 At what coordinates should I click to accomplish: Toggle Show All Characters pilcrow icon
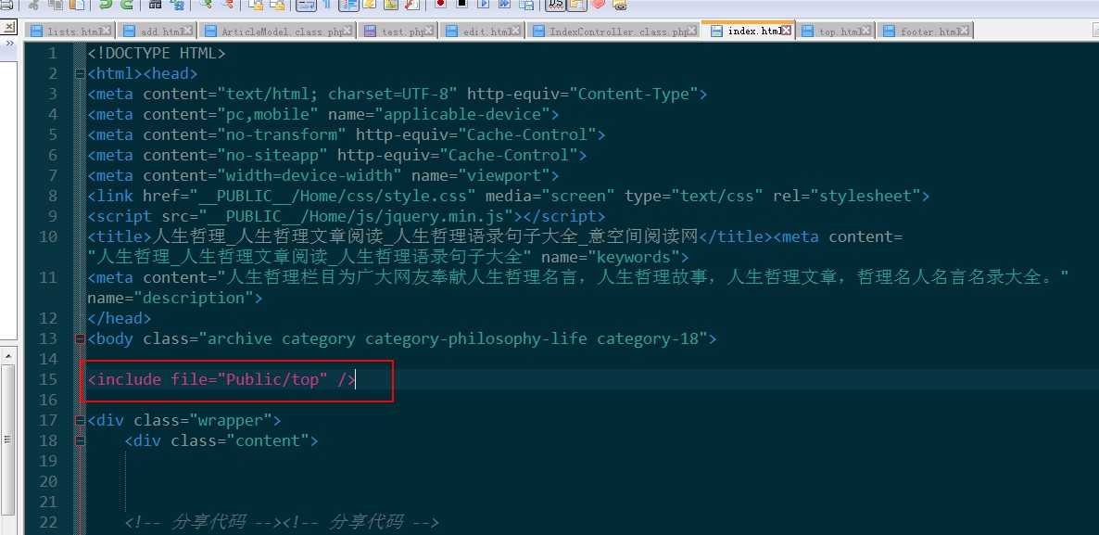pyautogui.click(x=327, y=5)
